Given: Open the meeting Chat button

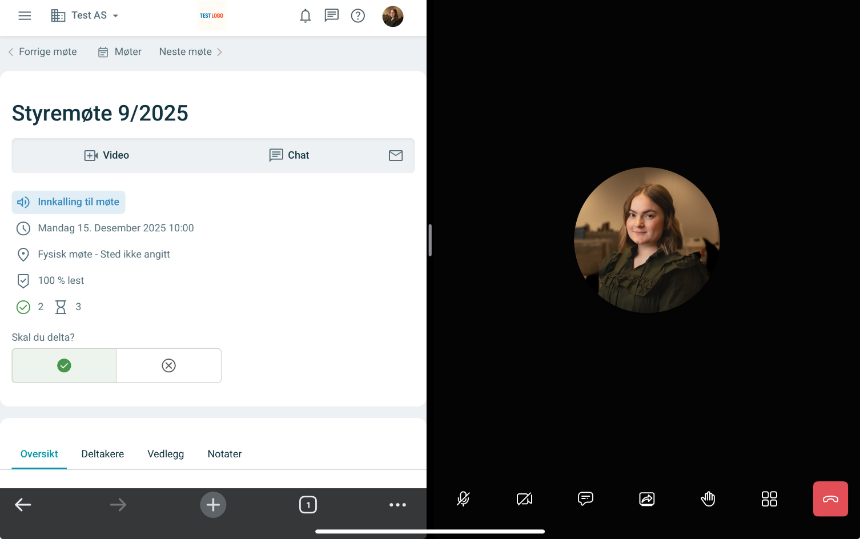Looking at the screenshot, I should [289, 155].
